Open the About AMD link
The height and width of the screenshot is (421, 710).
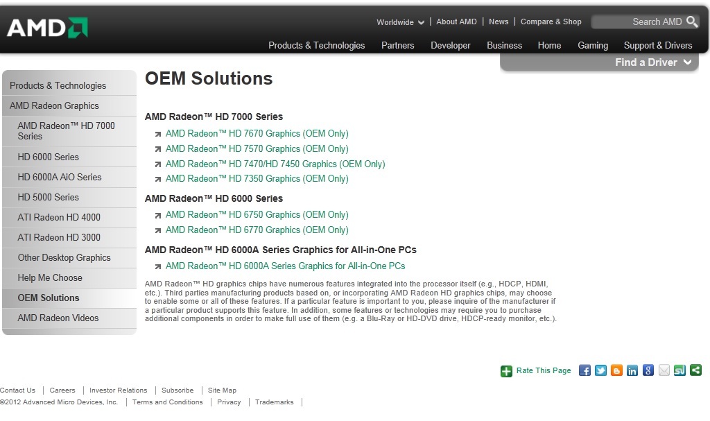[456, 22]
